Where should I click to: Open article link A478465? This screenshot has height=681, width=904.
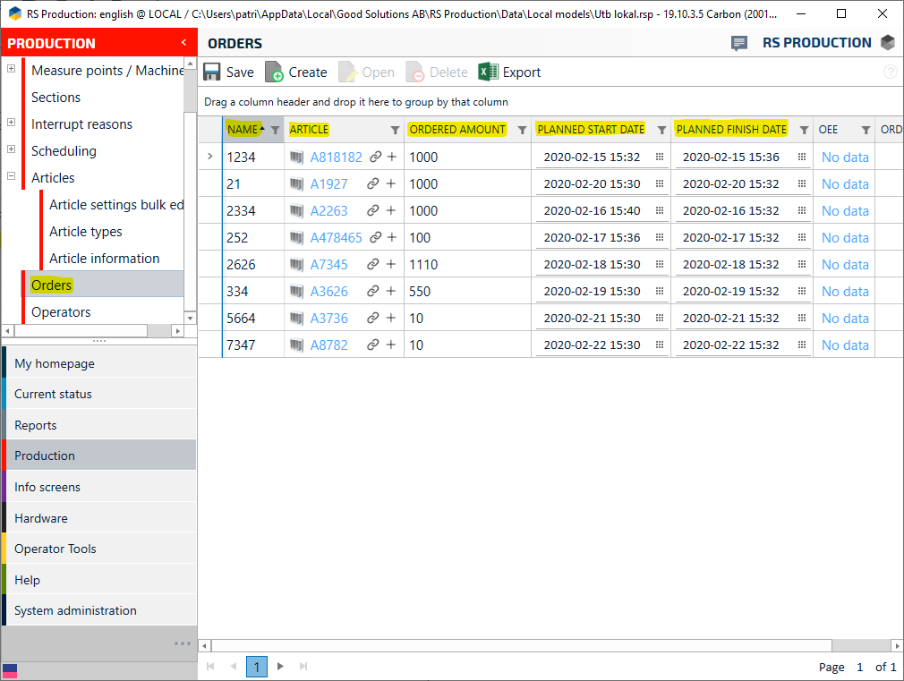click(336, 237)
